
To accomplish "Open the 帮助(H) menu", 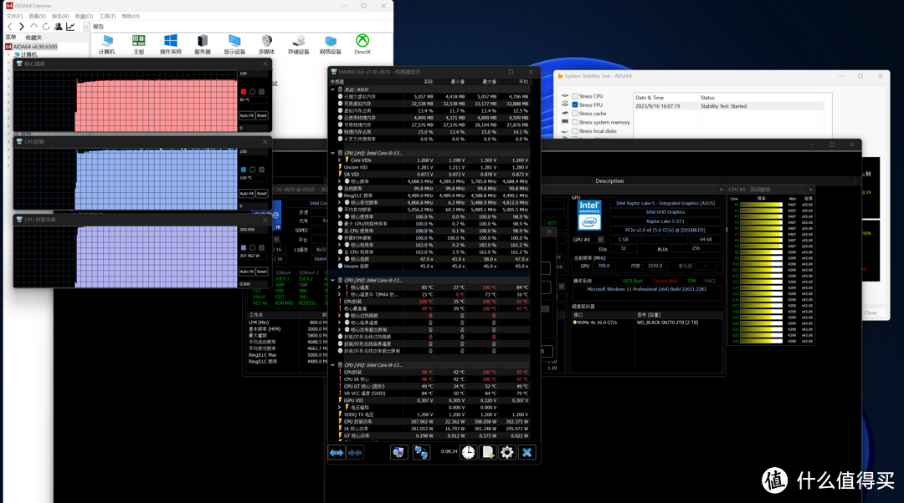I will coord(131,16).
